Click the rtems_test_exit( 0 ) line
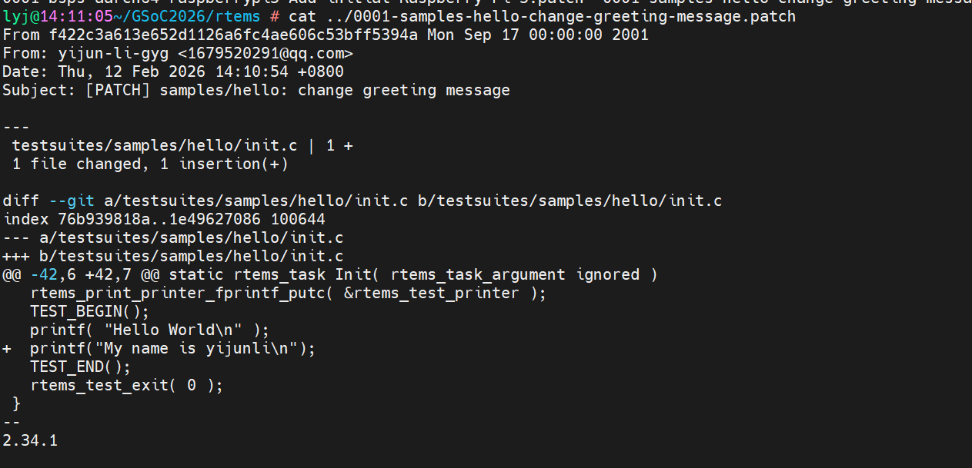This screenshot has width=972, height=468. tap(126, 385)
